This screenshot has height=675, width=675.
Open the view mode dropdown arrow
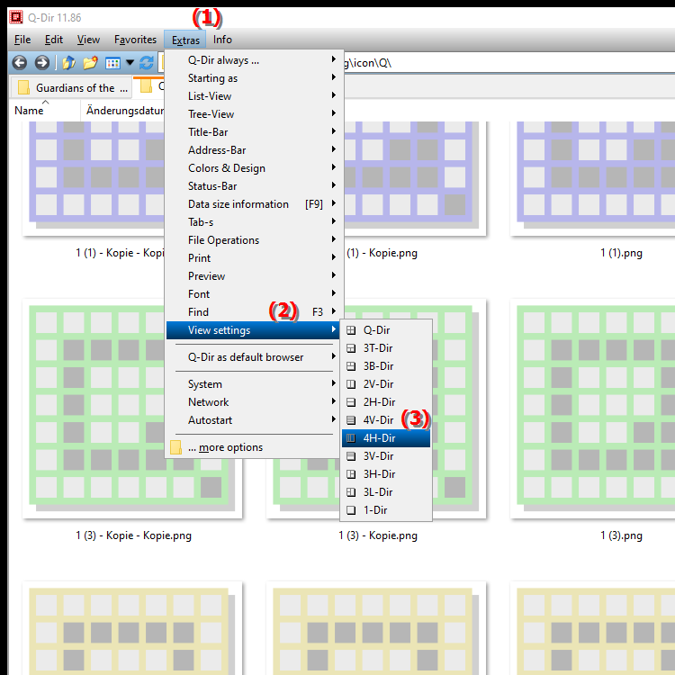coord(130,63)
